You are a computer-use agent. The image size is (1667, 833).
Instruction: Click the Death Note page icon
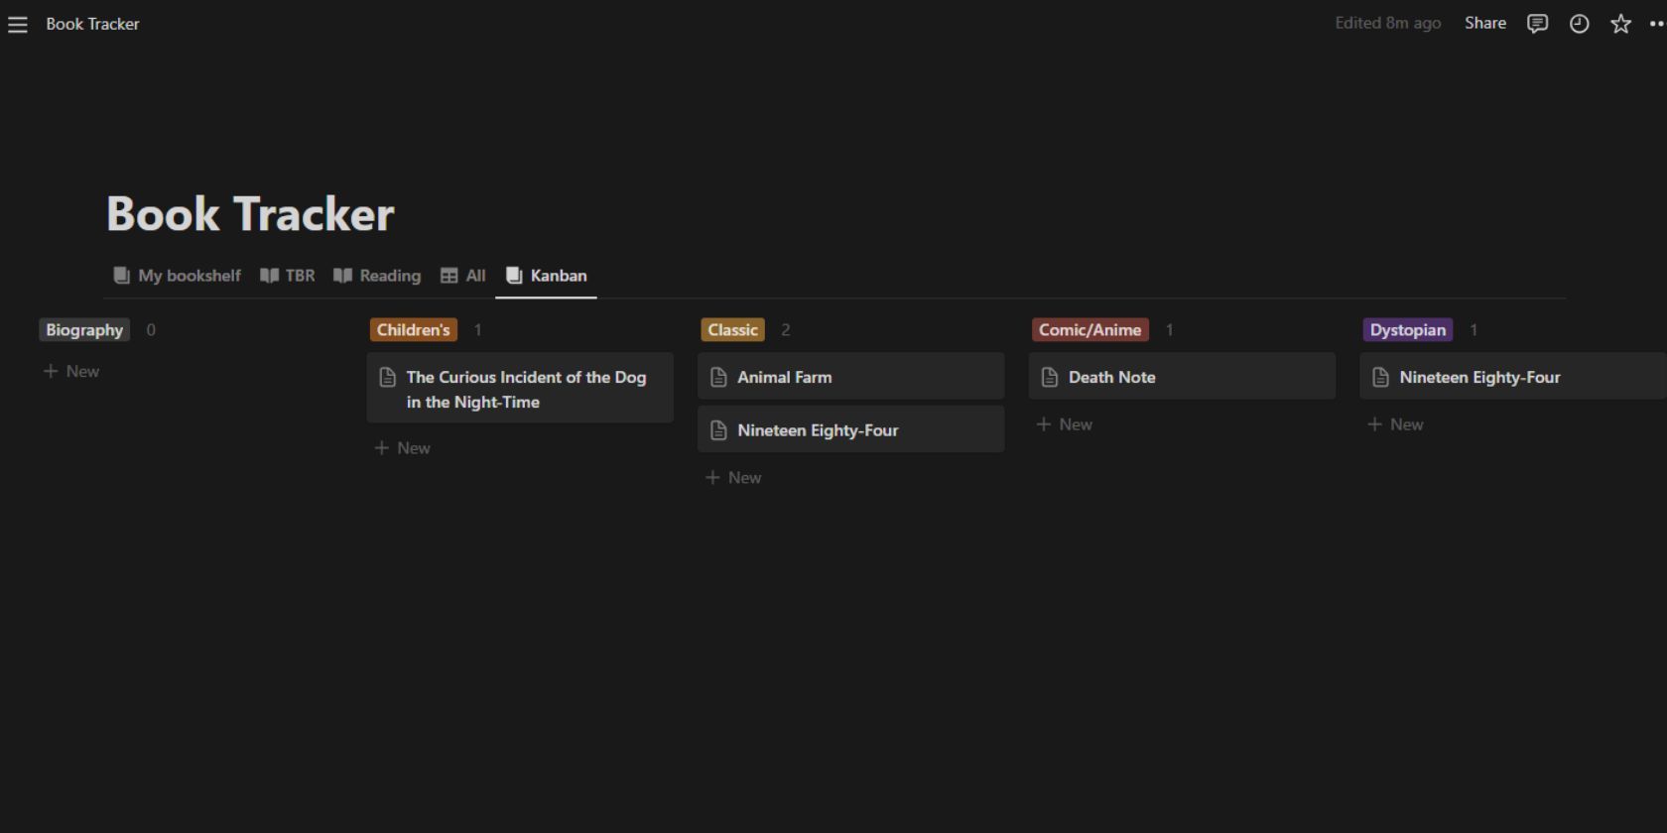pyautogui.click(x=1050, y=377)
